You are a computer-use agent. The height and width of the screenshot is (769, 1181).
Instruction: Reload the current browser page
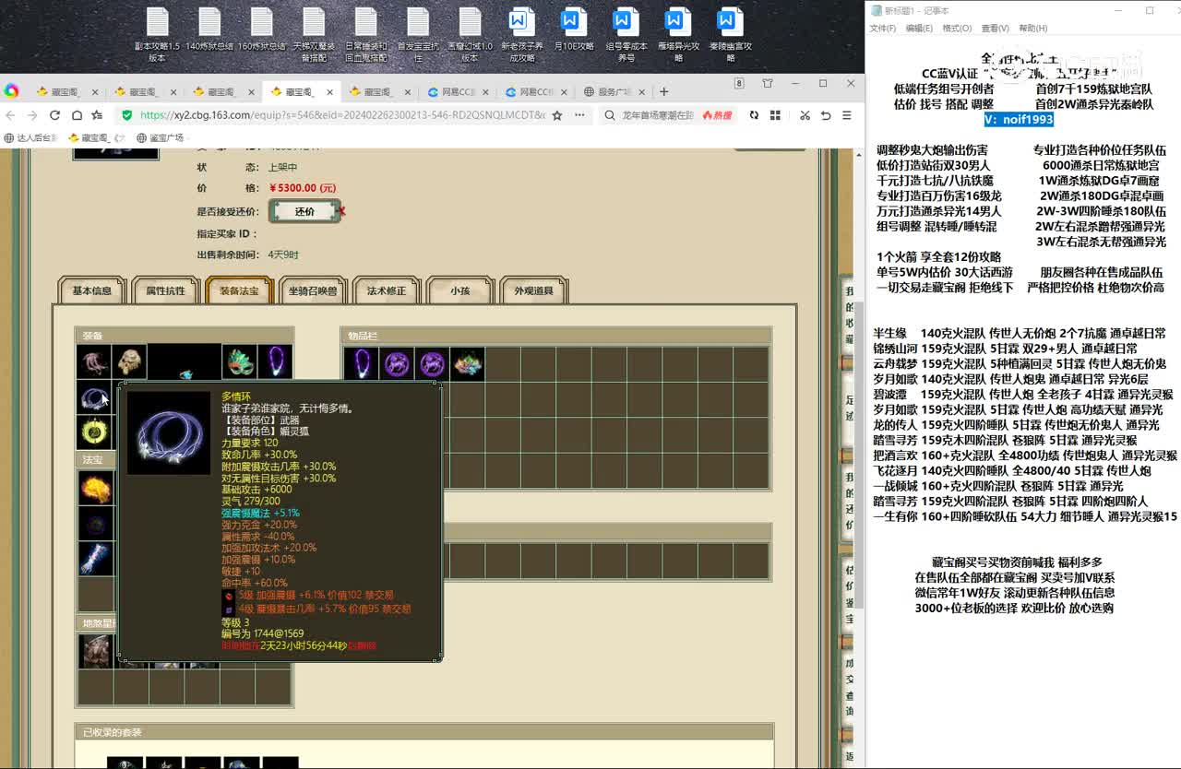[54, 115]
